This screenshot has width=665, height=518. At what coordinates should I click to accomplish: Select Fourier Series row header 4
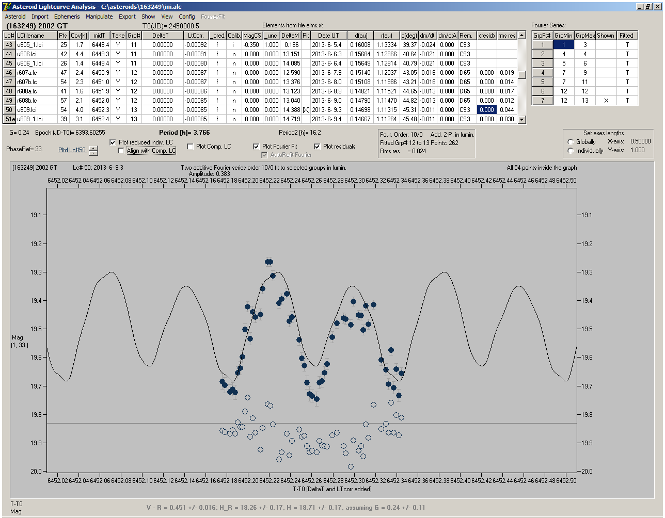pyautogui.click(x=543, y=73)
